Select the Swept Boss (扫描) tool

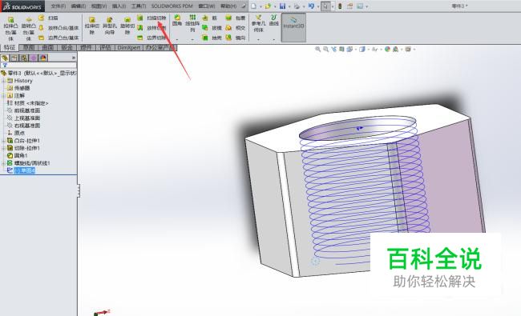tap(49, 18)
